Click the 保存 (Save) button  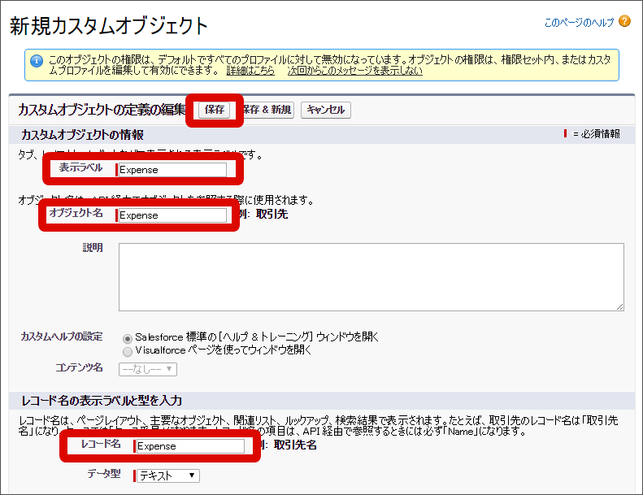coord(214,110)
